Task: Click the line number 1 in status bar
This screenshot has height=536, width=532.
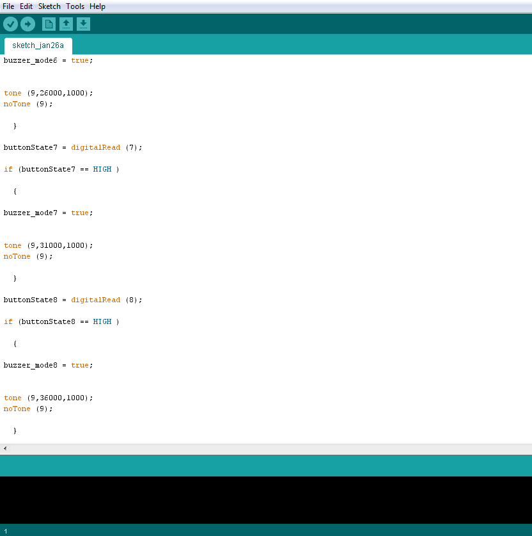Action: (6, 532)
